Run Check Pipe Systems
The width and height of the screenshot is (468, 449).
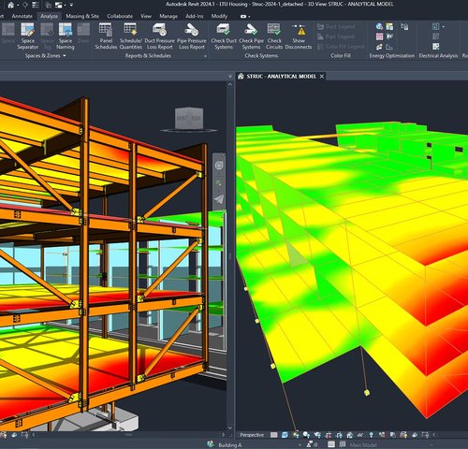pyautogui.click(x=251, y=36)
